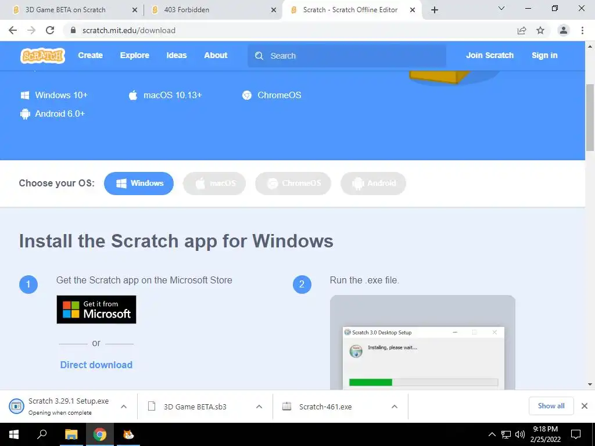This screenshot has width=595, height=446.
Task: Reload the Scratch download page
Action: click(x=50, y=30)
